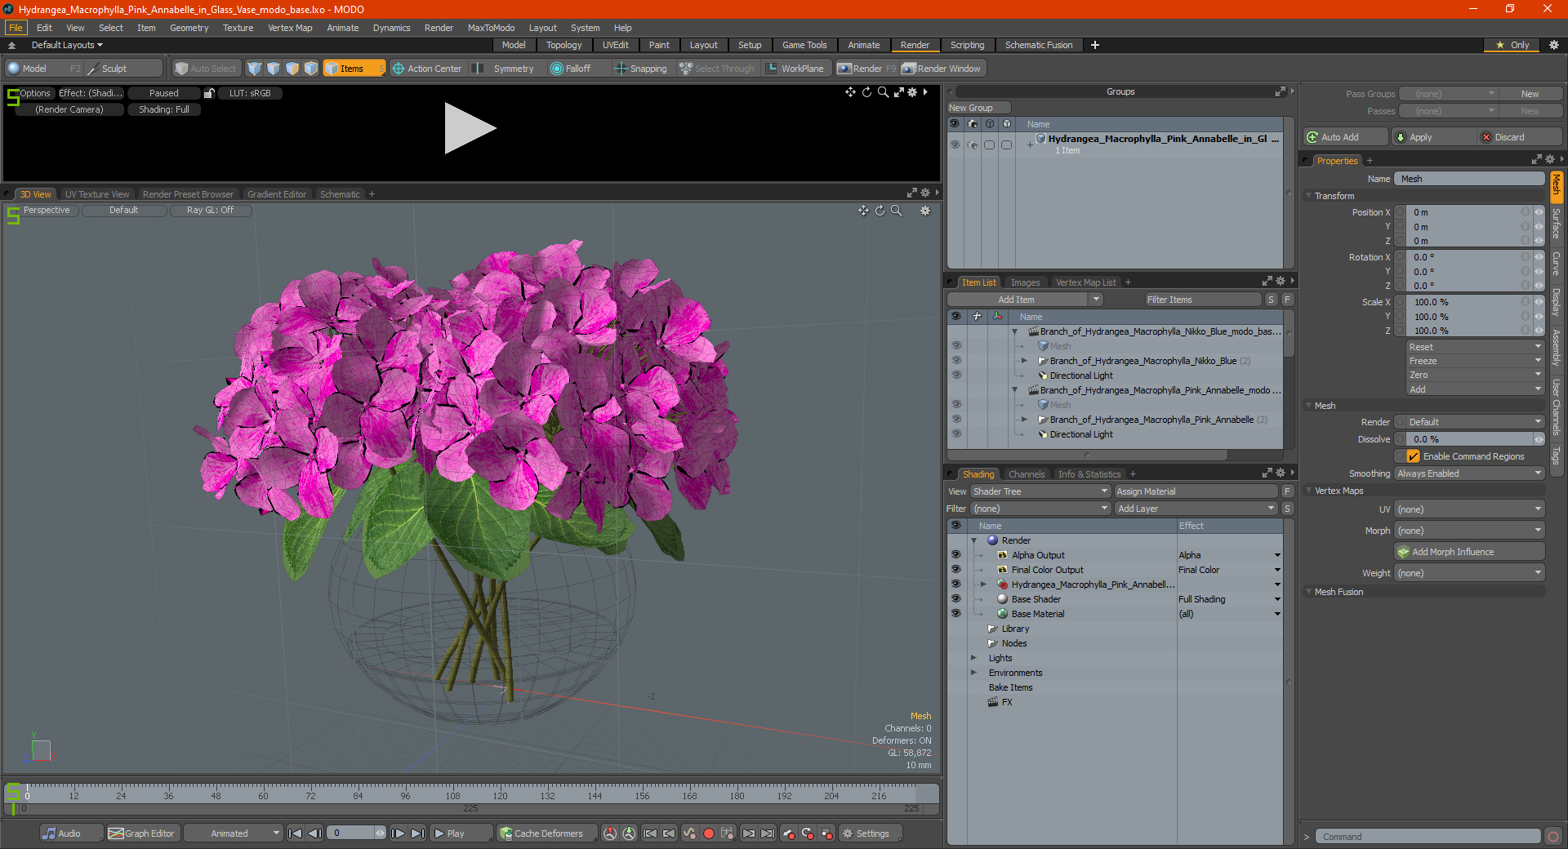Screen dimensions: 1568x849
Task: Select materials component mode icon
Action: click(311, 69)
